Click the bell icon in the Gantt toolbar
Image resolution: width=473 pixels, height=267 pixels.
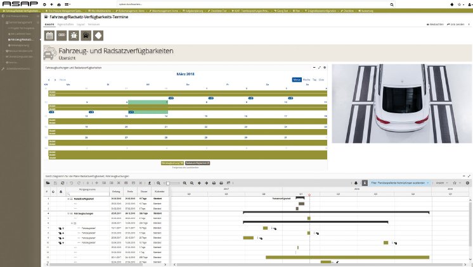pos(356,182)
